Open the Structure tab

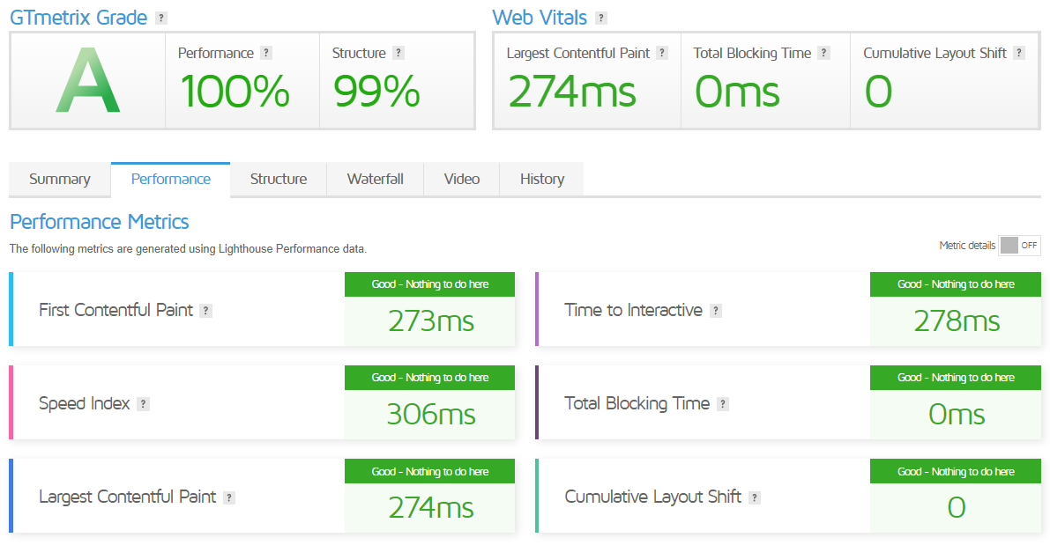[279, 180]
